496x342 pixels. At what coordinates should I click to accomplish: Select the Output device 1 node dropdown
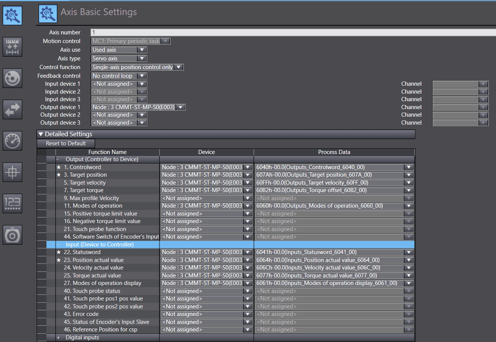180,107
